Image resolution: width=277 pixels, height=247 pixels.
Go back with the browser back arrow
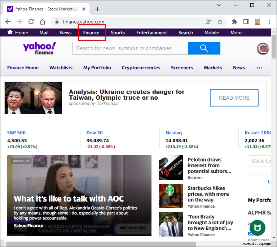(8, 22)
